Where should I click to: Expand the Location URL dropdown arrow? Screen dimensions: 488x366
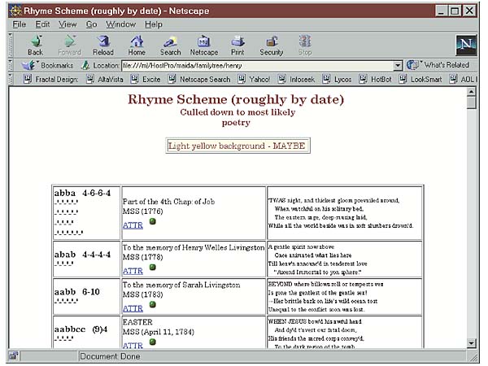coord(398,65)
